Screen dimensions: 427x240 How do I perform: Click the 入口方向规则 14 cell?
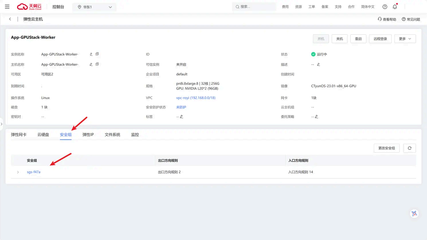(301, 172)
